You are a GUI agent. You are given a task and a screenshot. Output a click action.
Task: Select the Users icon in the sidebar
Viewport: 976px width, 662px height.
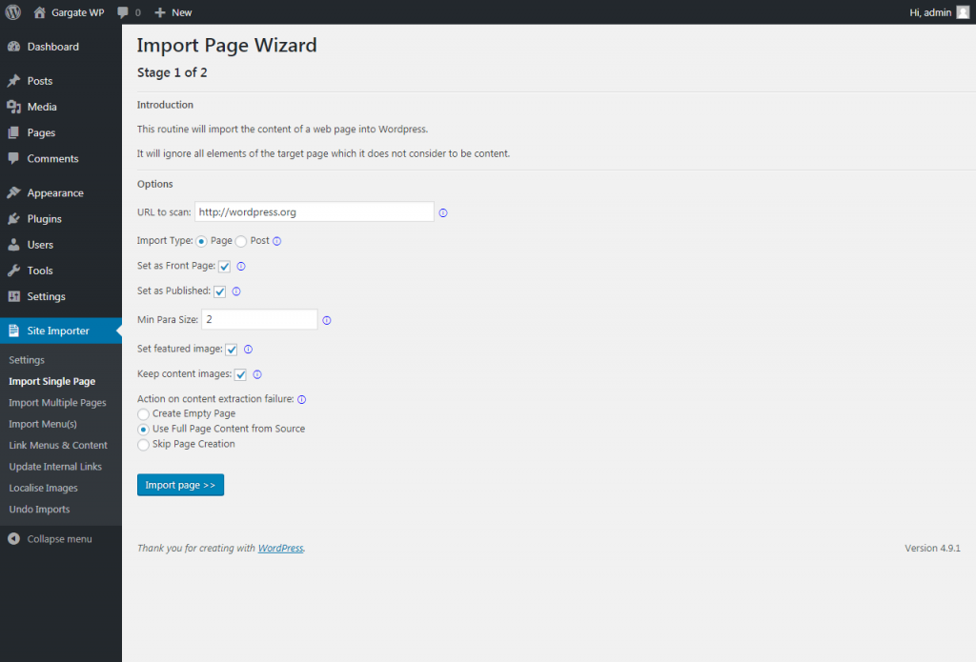15,244
